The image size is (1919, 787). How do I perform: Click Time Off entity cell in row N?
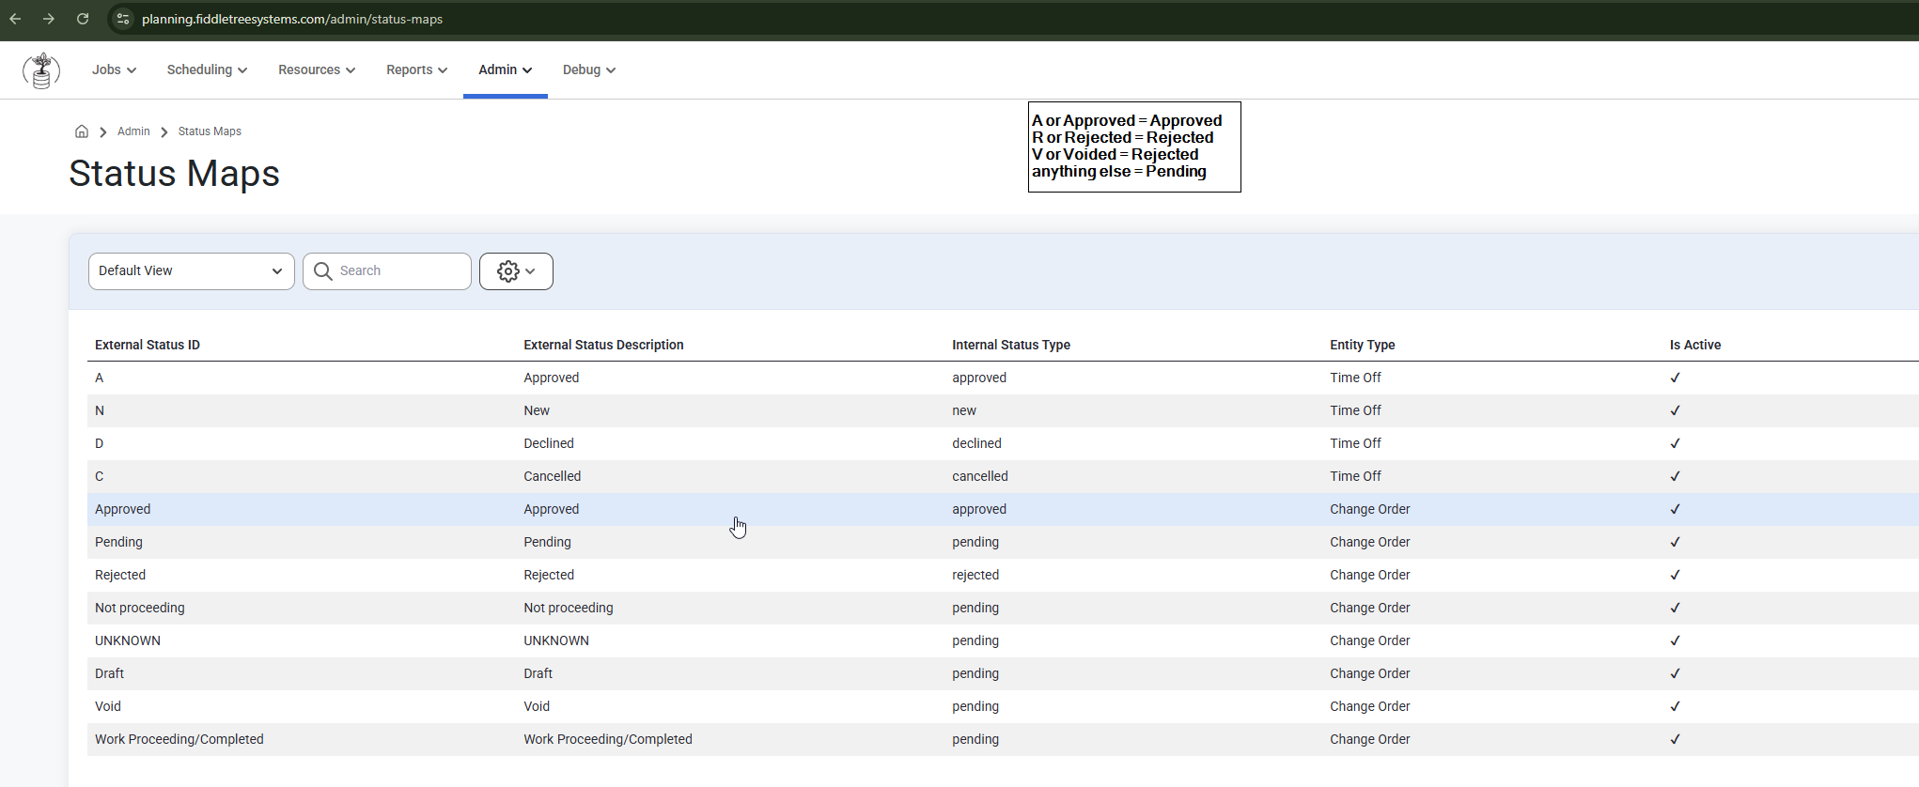pyautogui.click(x=1355, y=410)
